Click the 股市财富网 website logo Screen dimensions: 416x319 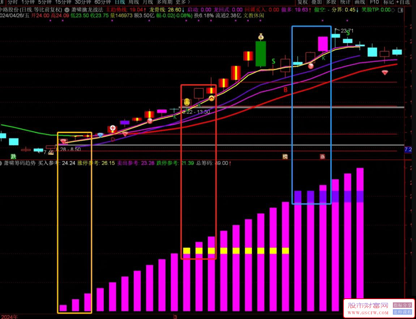(368, 308)
